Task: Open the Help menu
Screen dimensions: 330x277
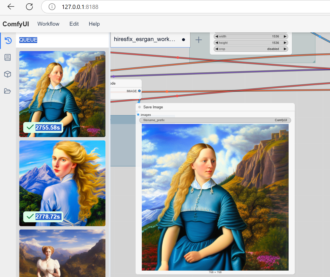Action: 94,24
